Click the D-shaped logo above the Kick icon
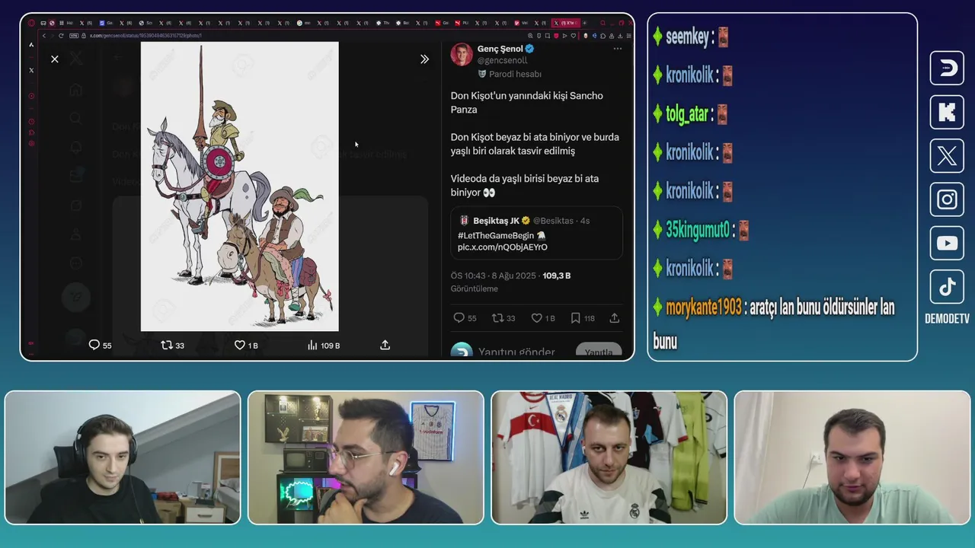The width and height of the screenshot is (975, 548). 947,68
